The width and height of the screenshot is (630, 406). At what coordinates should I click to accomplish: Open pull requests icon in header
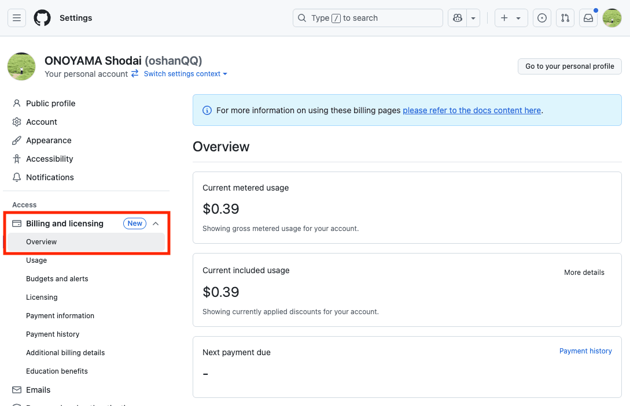[565, 18]
